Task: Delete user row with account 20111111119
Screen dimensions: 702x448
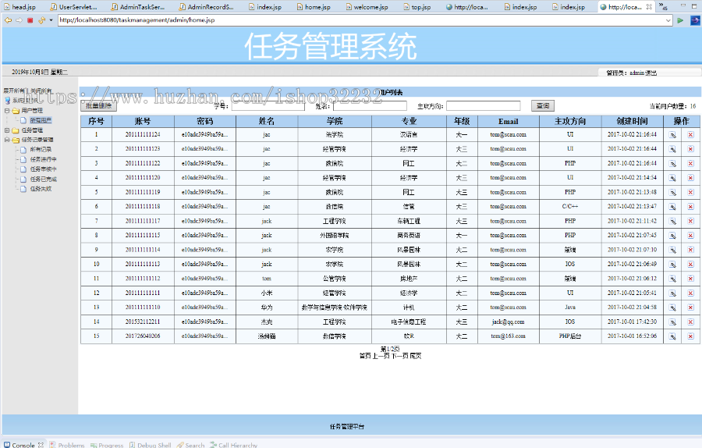Action: pos(690,192)
